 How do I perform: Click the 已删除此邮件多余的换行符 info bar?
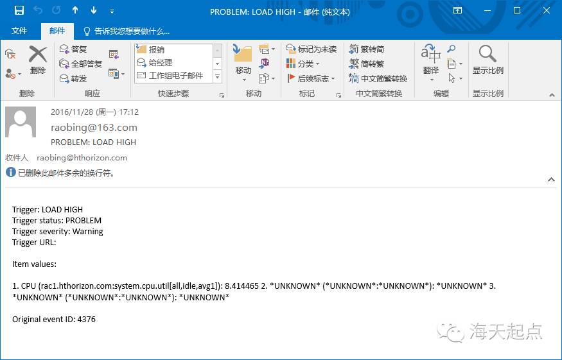[x=60, y=173]
